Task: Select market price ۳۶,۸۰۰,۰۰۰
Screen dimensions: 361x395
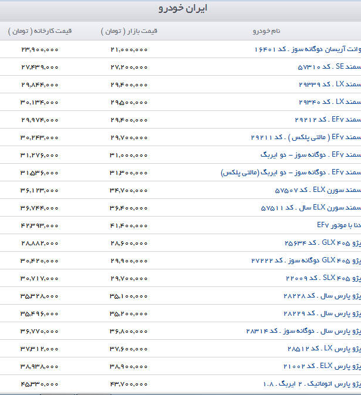Action: coord(129,332)
